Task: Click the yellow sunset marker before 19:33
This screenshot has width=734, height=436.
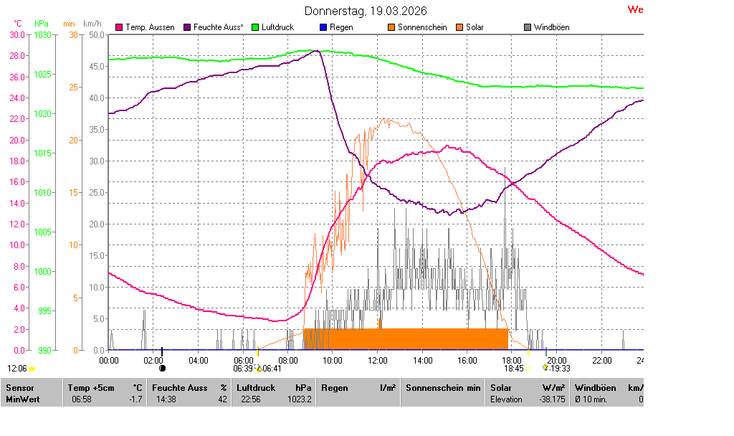Action: click(x=545, y=368)
